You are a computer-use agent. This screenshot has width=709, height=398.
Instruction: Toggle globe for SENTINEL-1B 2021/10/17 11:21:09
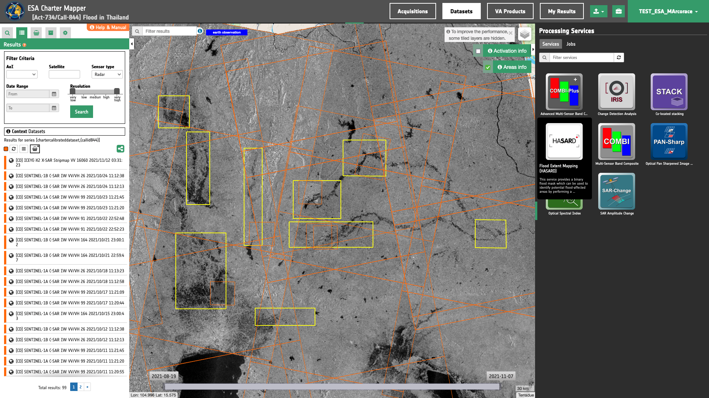[11, 293]
